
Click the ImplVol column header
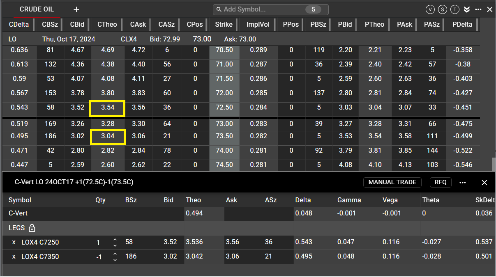(x=258, y=24)
